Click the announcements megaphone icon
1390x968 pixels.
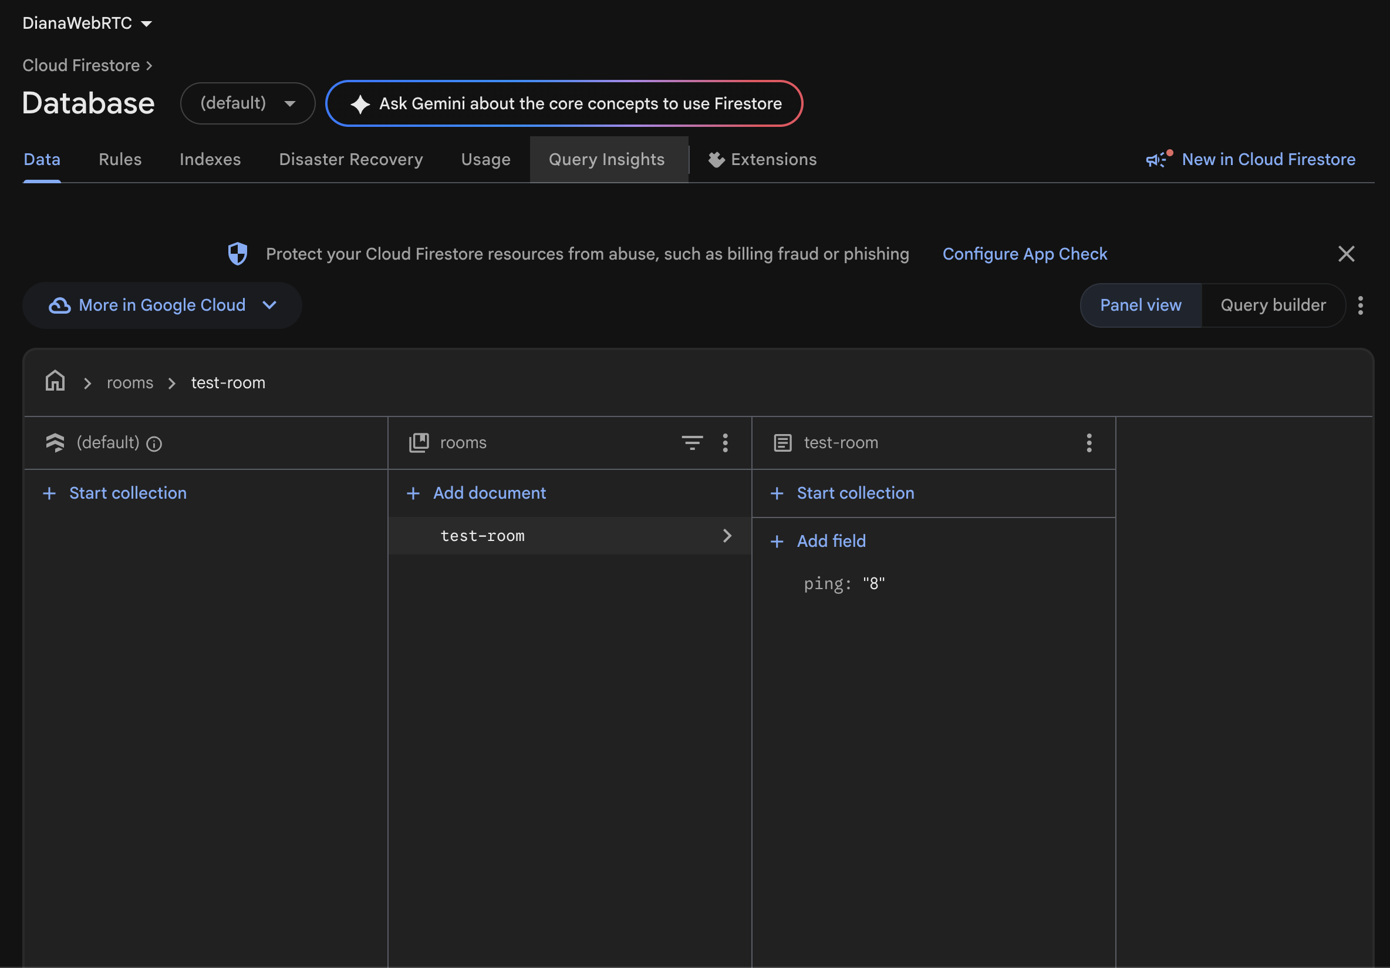click(x=1158, y=159)
